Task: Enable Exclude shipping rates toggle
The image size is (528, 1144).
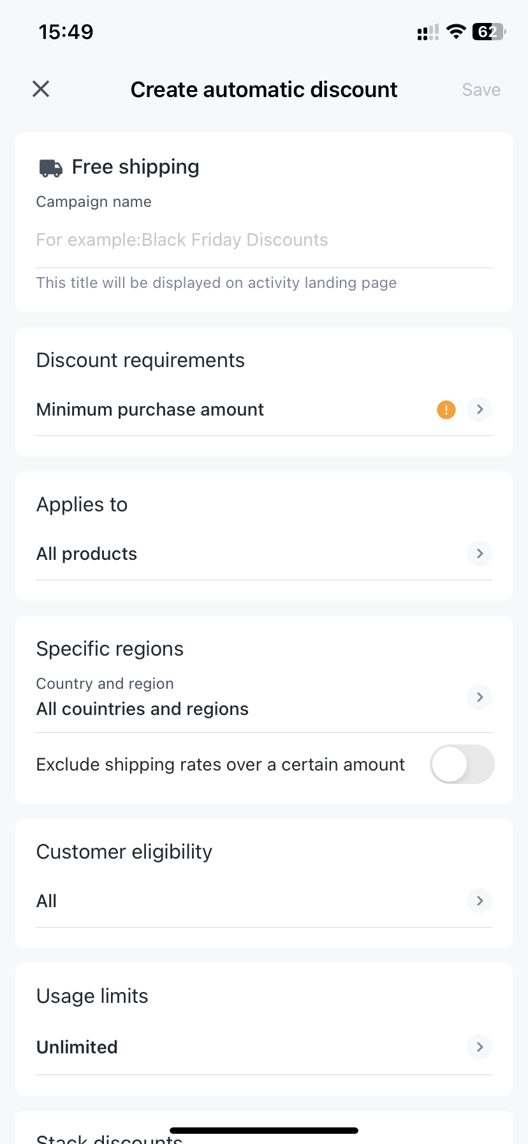Action: tap(462, 764)
